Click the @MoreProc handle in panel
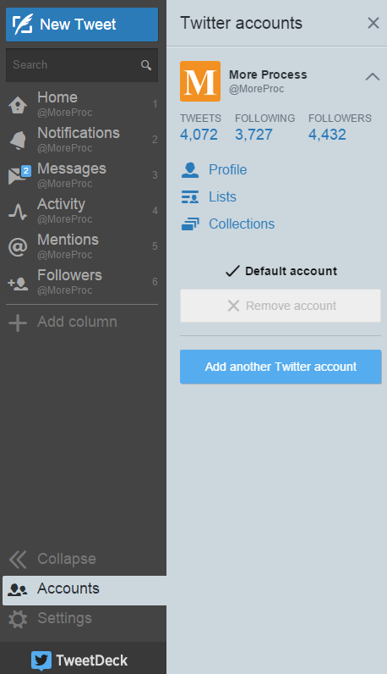This screenshot has width=387, height=674. click(x=257, y=89)
